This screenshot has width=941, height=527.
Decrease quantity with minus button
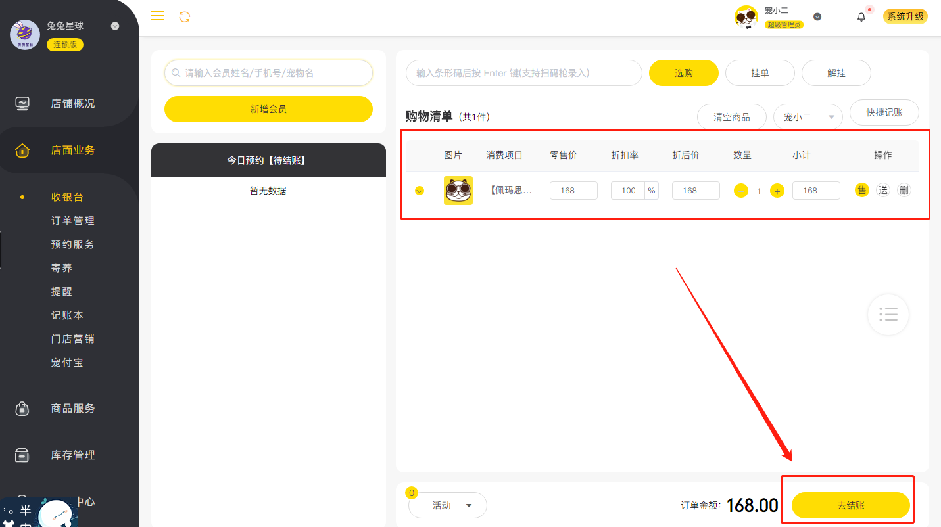[x=741, y=191]
